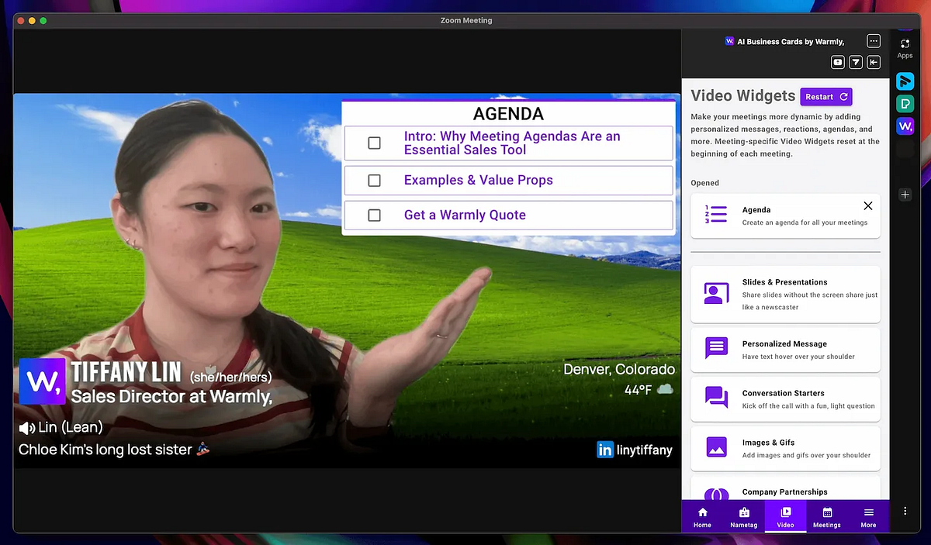Open the Meetings tab
Viewport: 931px width, 545px height.
coord(827,517)
